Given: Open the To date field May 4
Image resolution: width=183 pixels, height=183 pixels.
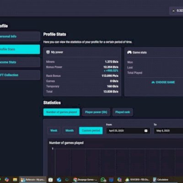Looking at the screenshot, I should (168, 131).
